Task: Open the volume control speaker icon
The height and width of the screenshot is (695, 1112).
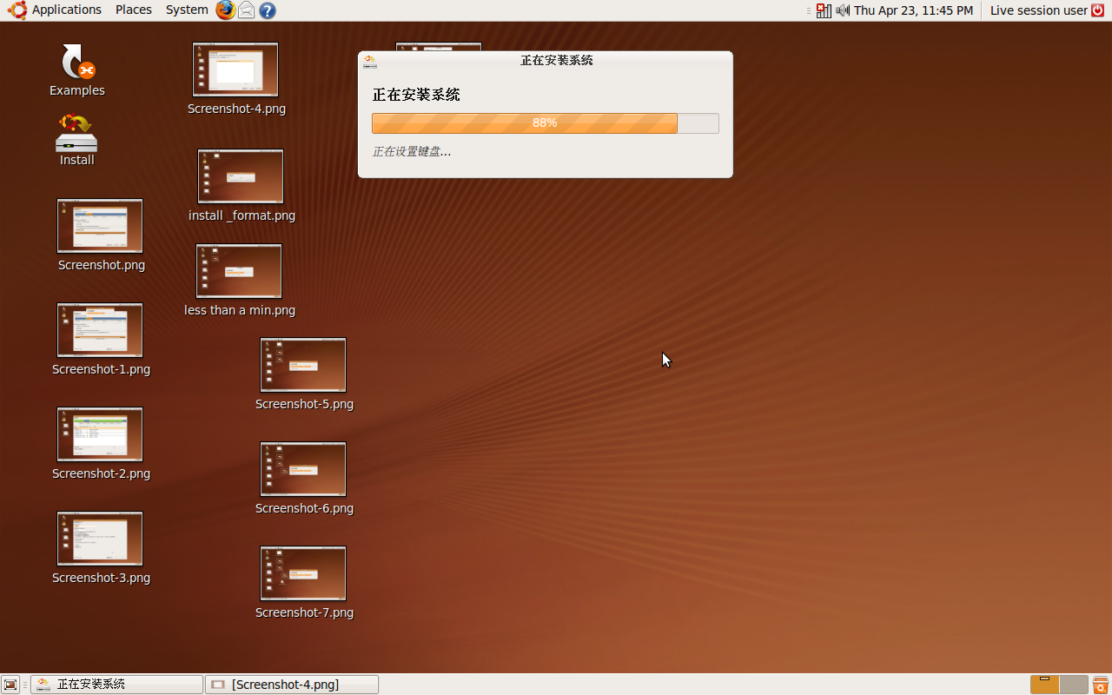Action: point(843,10)
